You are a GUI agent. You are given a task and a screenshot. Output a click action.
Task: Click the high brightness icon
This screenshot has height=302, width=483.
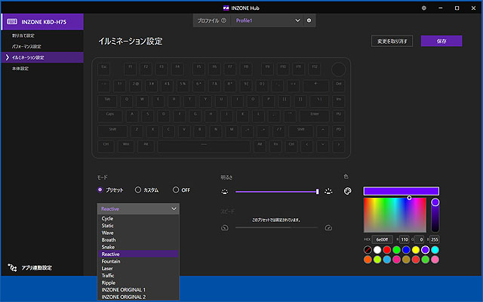(328, 191)
